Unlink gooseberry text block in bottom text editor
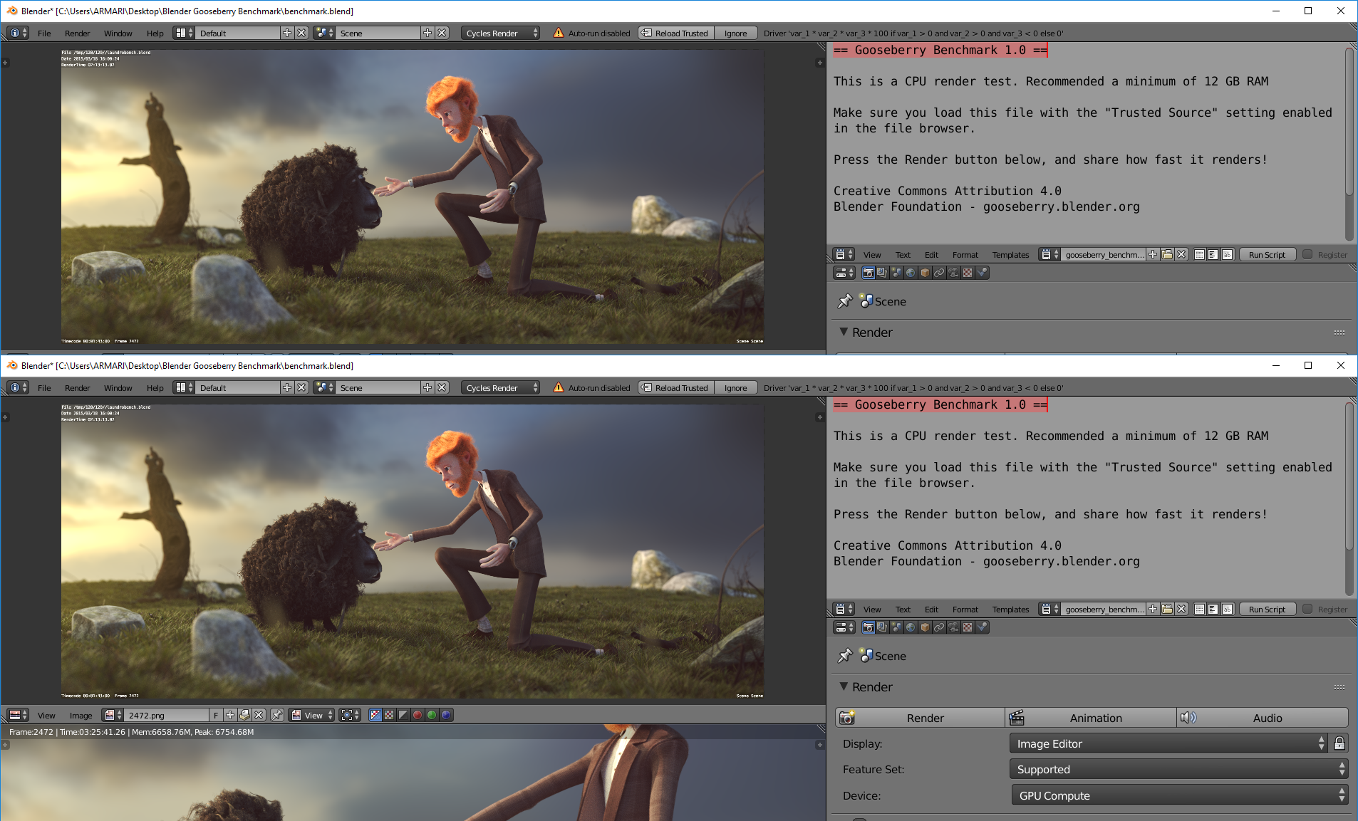The height and width of the screenshot is (821, 1358). point(1181,609)
